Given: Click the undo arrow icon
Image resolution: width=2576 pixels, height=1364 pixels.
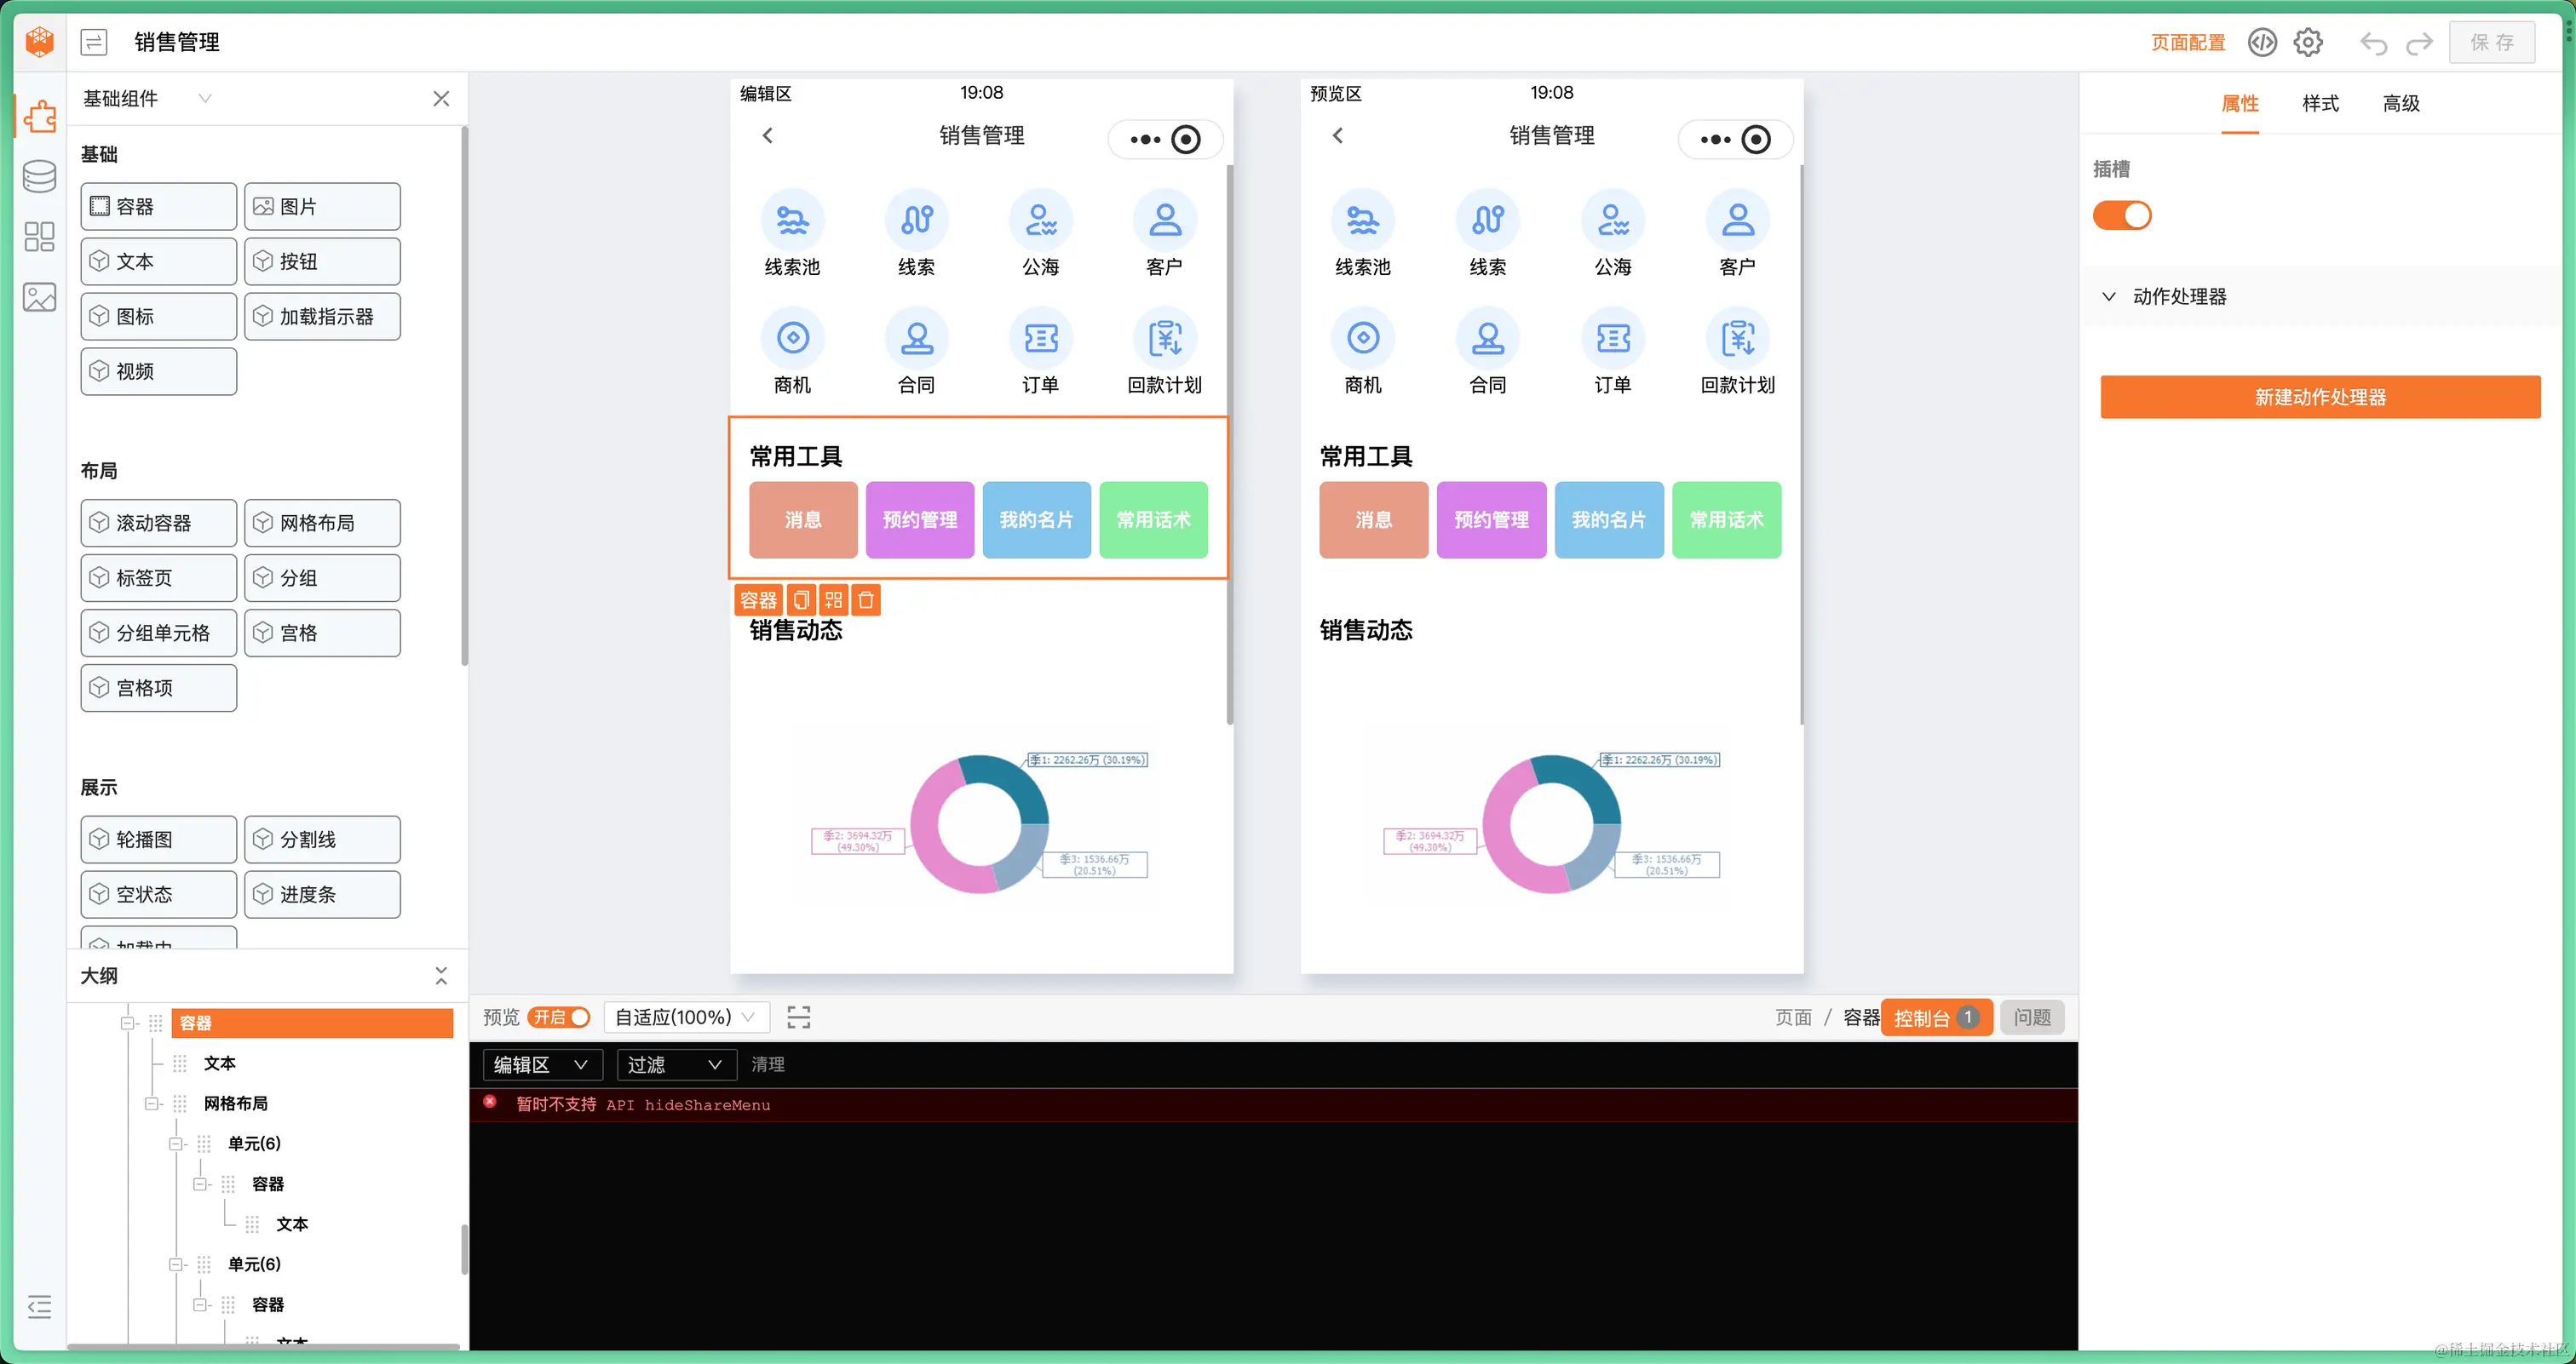Looking at the screenshot, I should click(x=2374, y=43).
